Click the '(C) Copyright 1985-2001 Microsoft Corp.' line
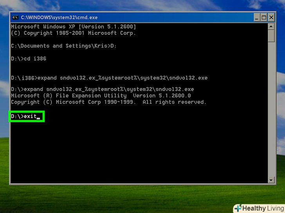Image resolution: width=285 pixels, height=213 pixels. coord(74,33)
